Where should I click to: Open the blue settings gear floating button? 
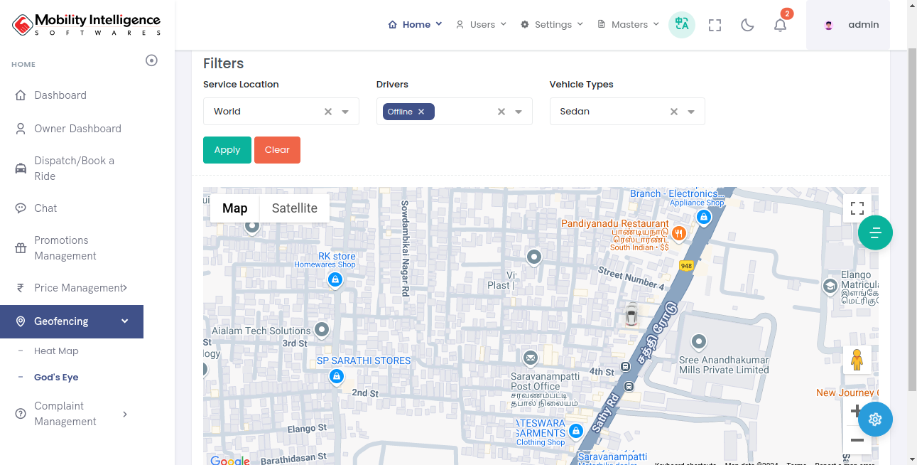[875, 419]
